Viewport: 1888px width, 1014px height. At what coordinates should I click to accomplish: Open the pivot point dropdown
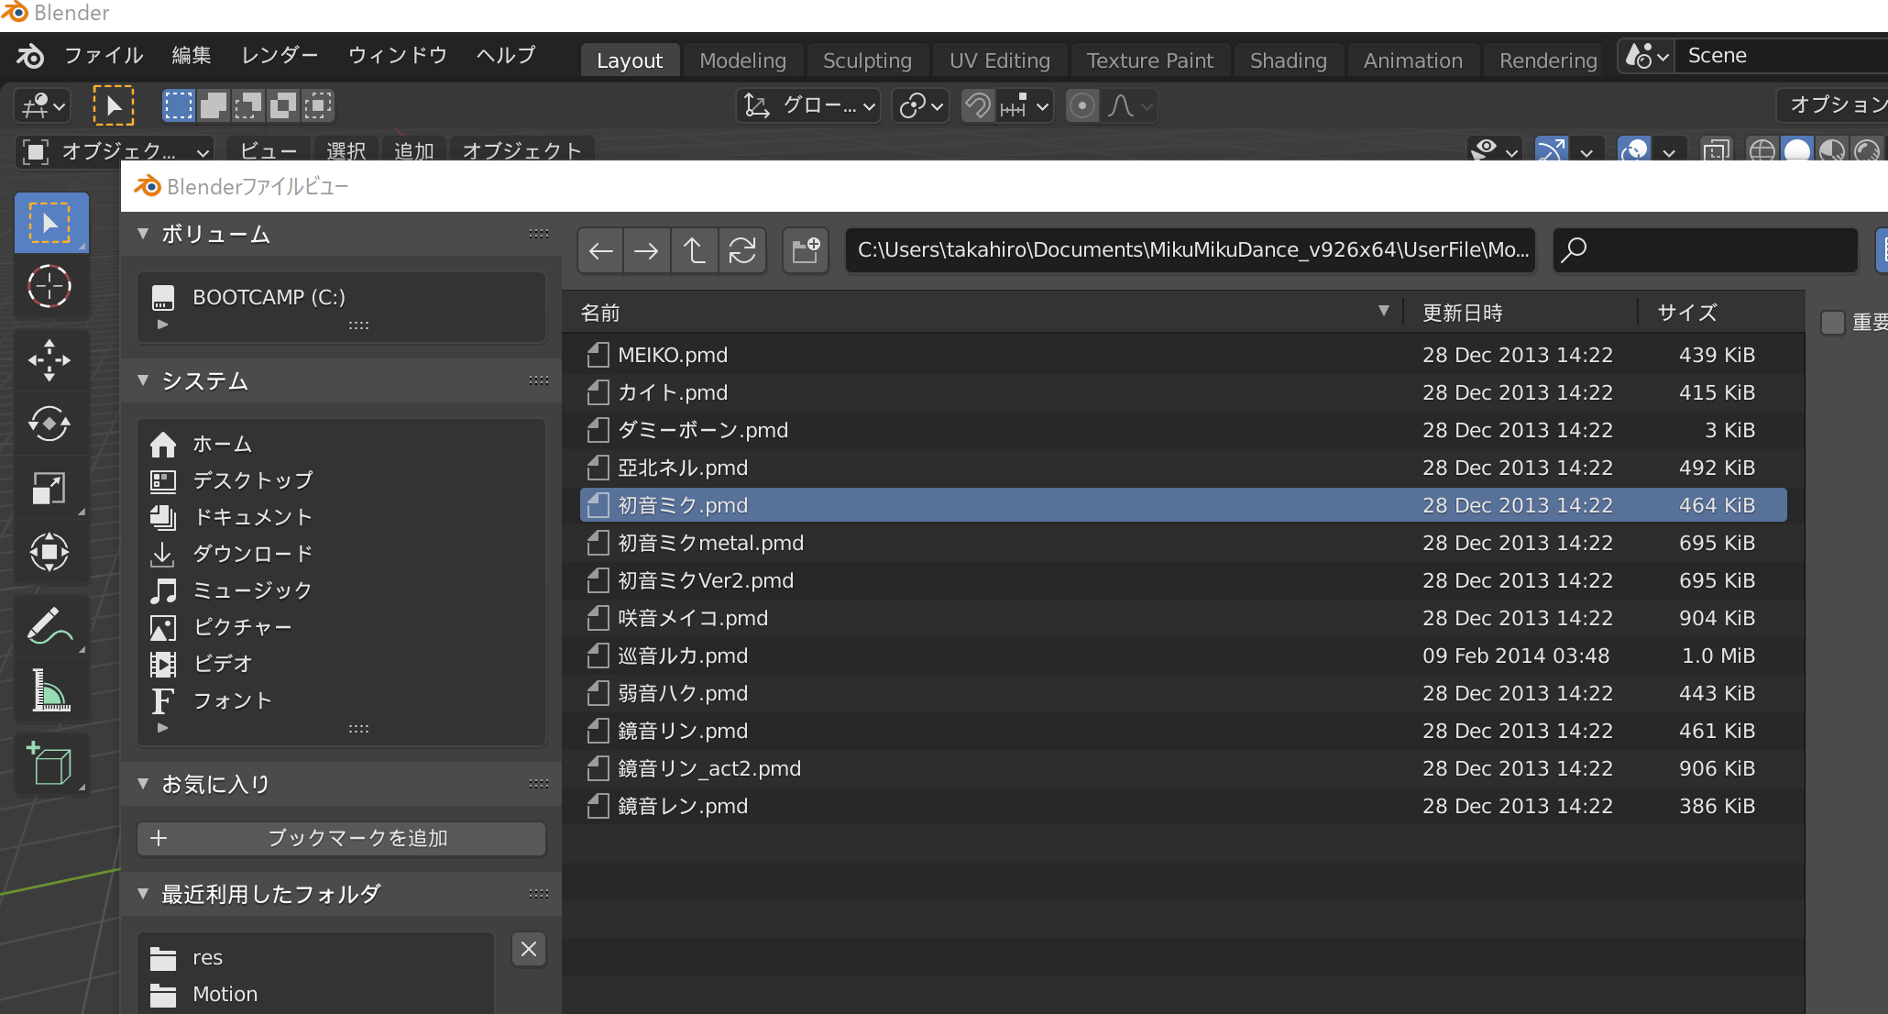pos(920,105)
